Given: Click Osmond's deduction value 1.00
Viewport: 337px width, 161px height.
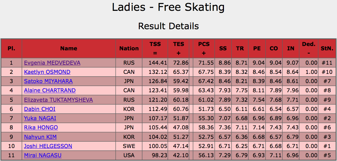Looking at the screenshot, I should pyautogui.click(x=311, y=72).
